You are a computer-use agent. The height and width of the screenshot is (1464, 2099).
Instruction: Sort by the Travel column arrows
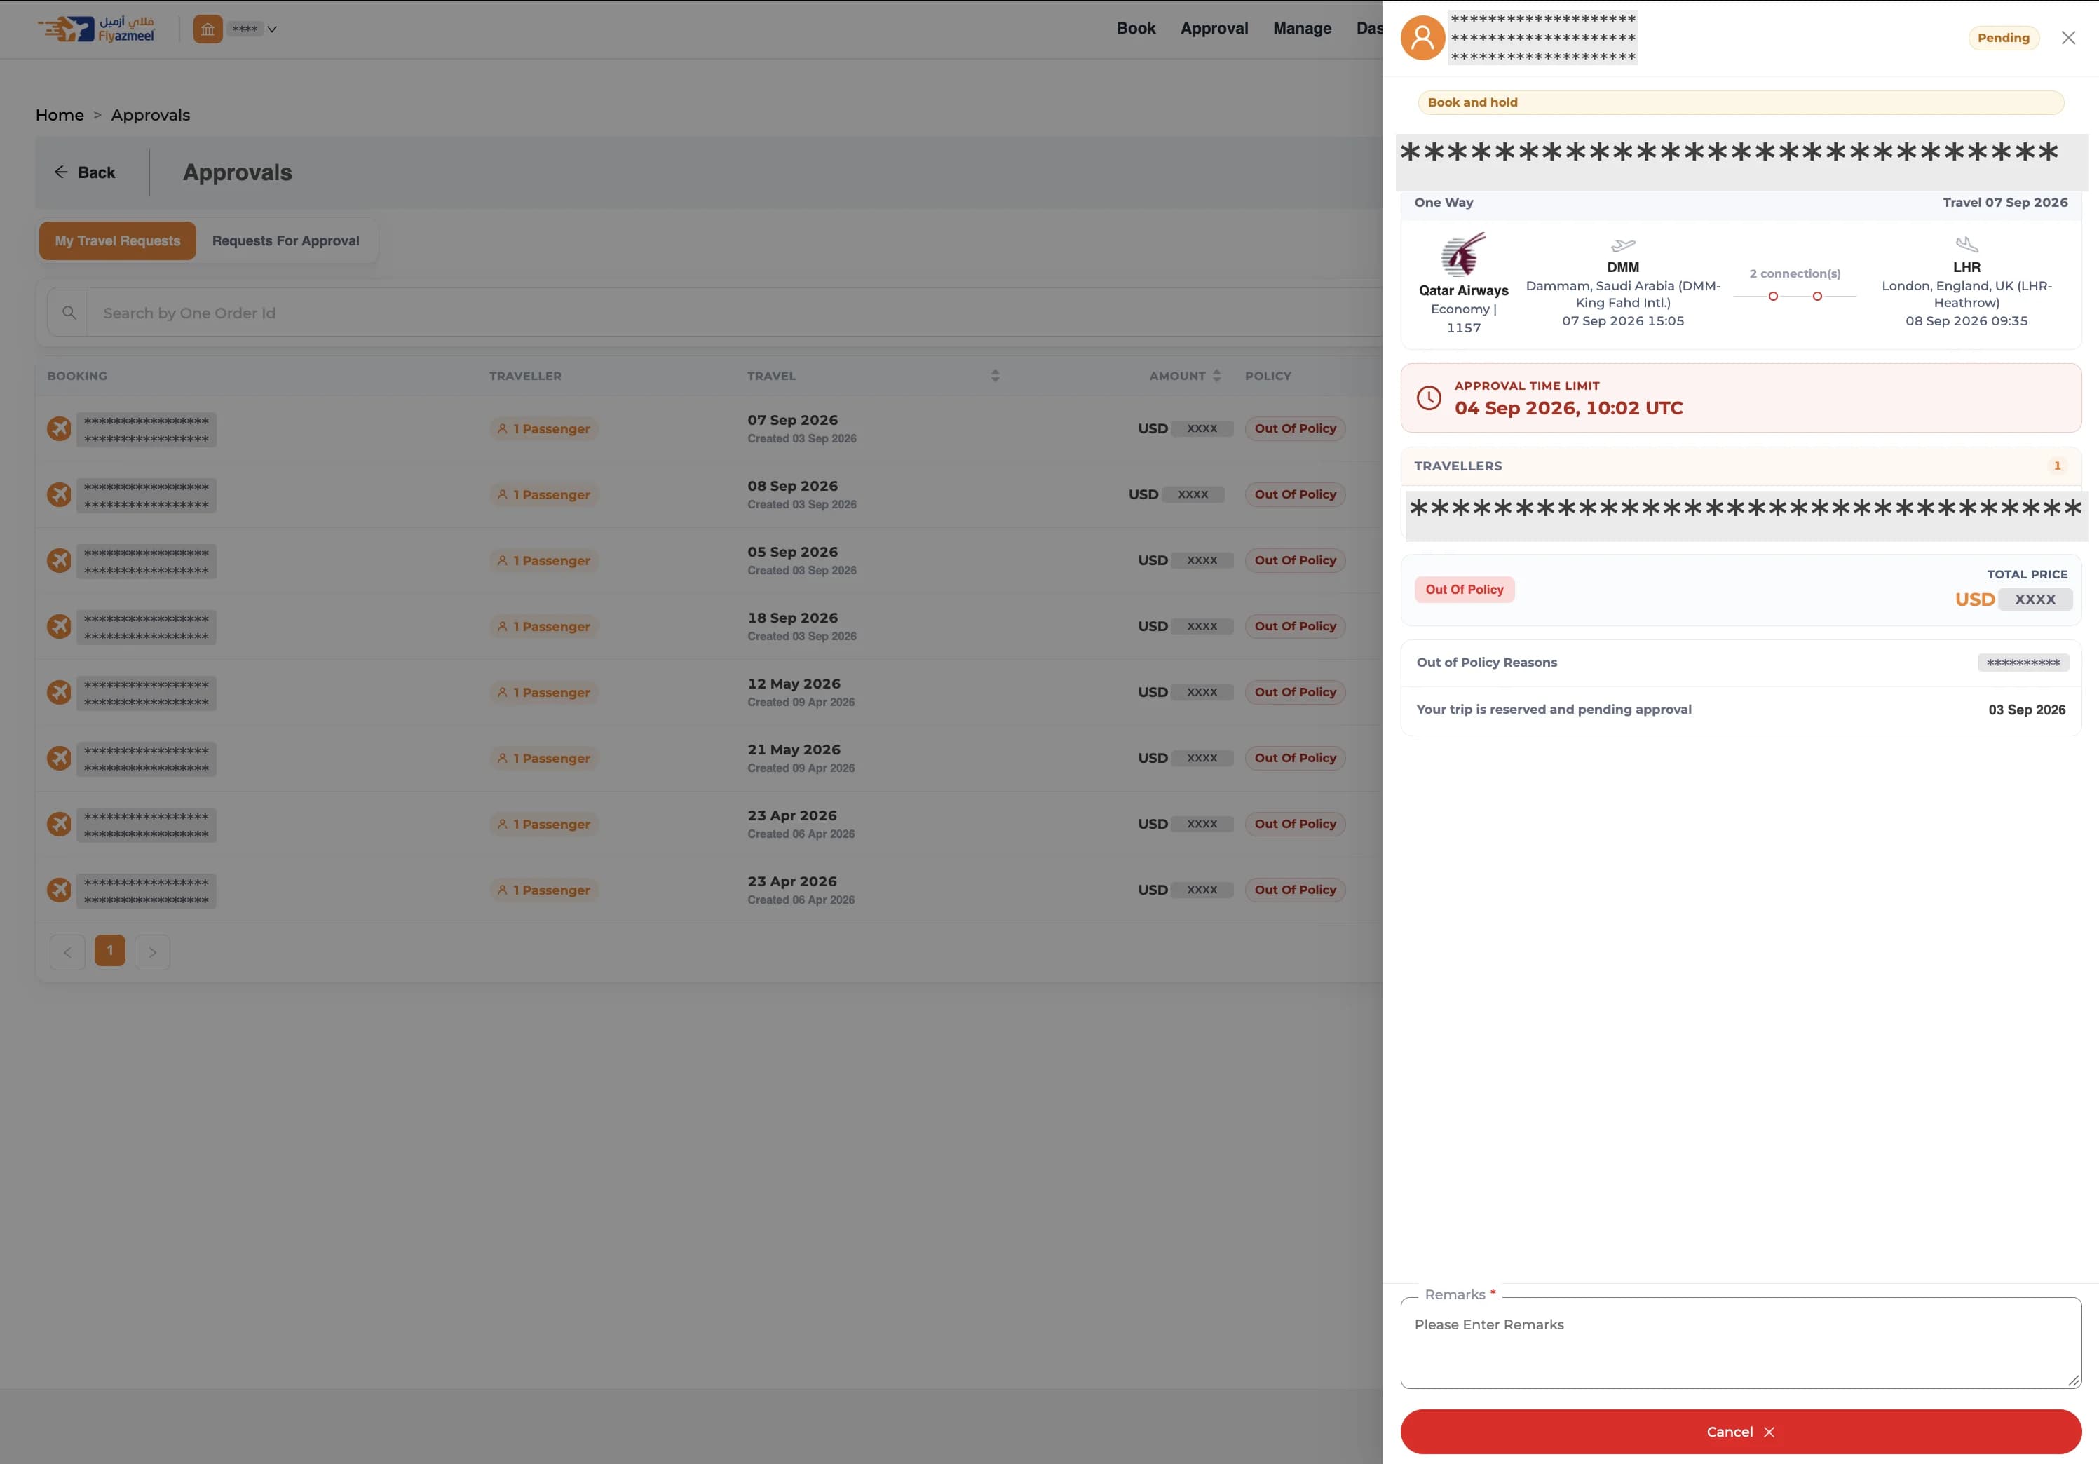click(996, 376)
